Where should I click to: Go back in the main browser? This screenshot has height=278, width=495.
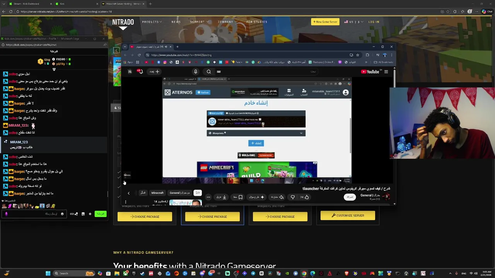point(4,12)
